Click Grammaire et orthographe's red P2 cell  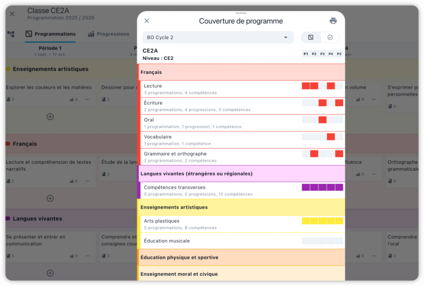[314, 154]
